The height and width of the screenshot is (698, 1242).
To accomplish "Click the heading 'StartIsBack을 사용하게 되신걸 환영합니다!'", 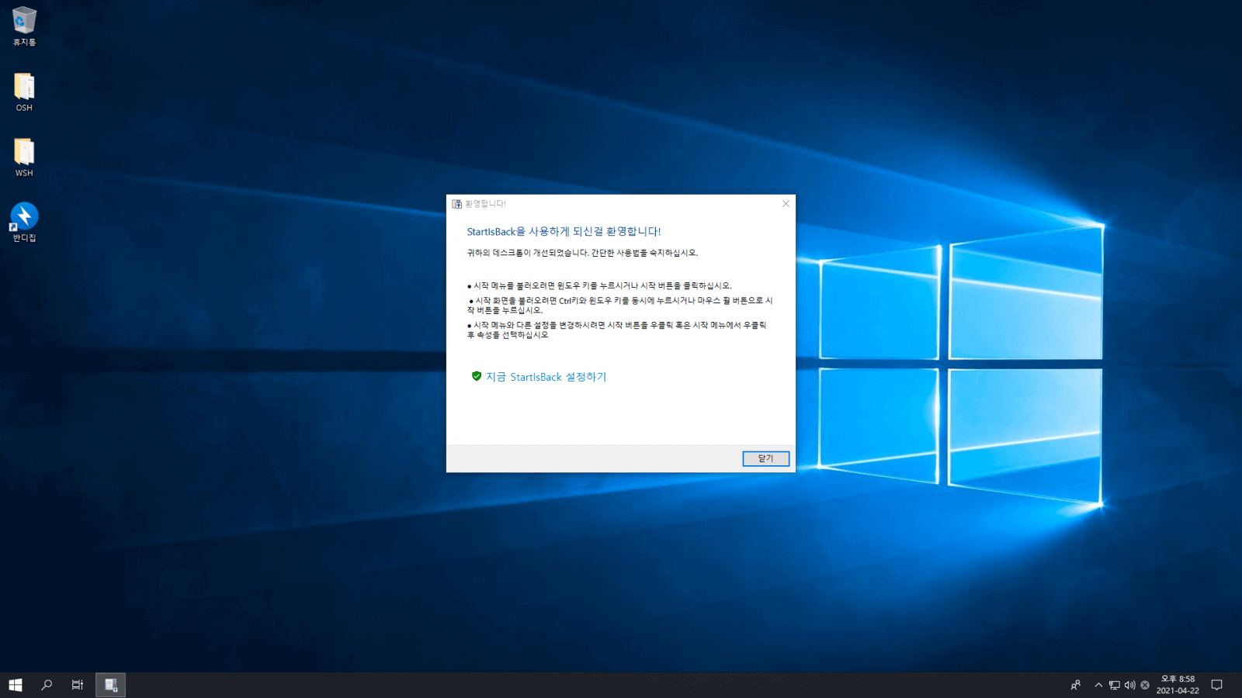I will tap(564, 231).
